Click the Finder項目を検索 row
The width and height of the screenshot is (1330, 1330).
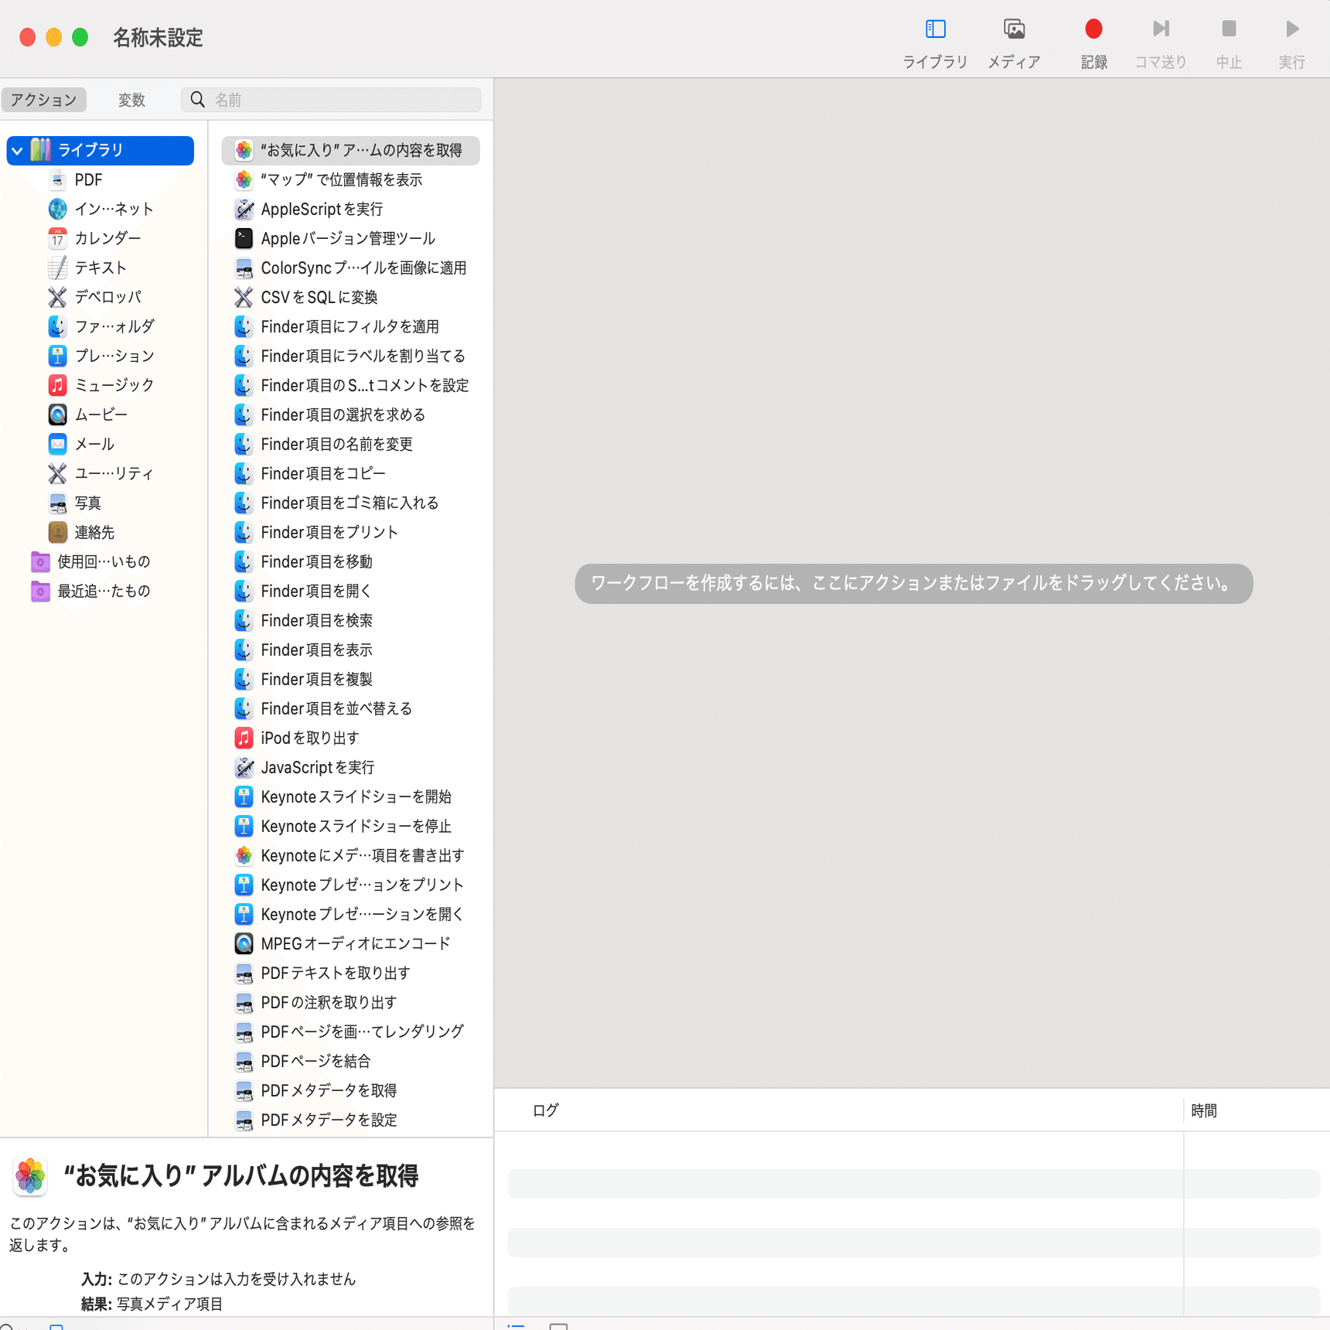351,621
